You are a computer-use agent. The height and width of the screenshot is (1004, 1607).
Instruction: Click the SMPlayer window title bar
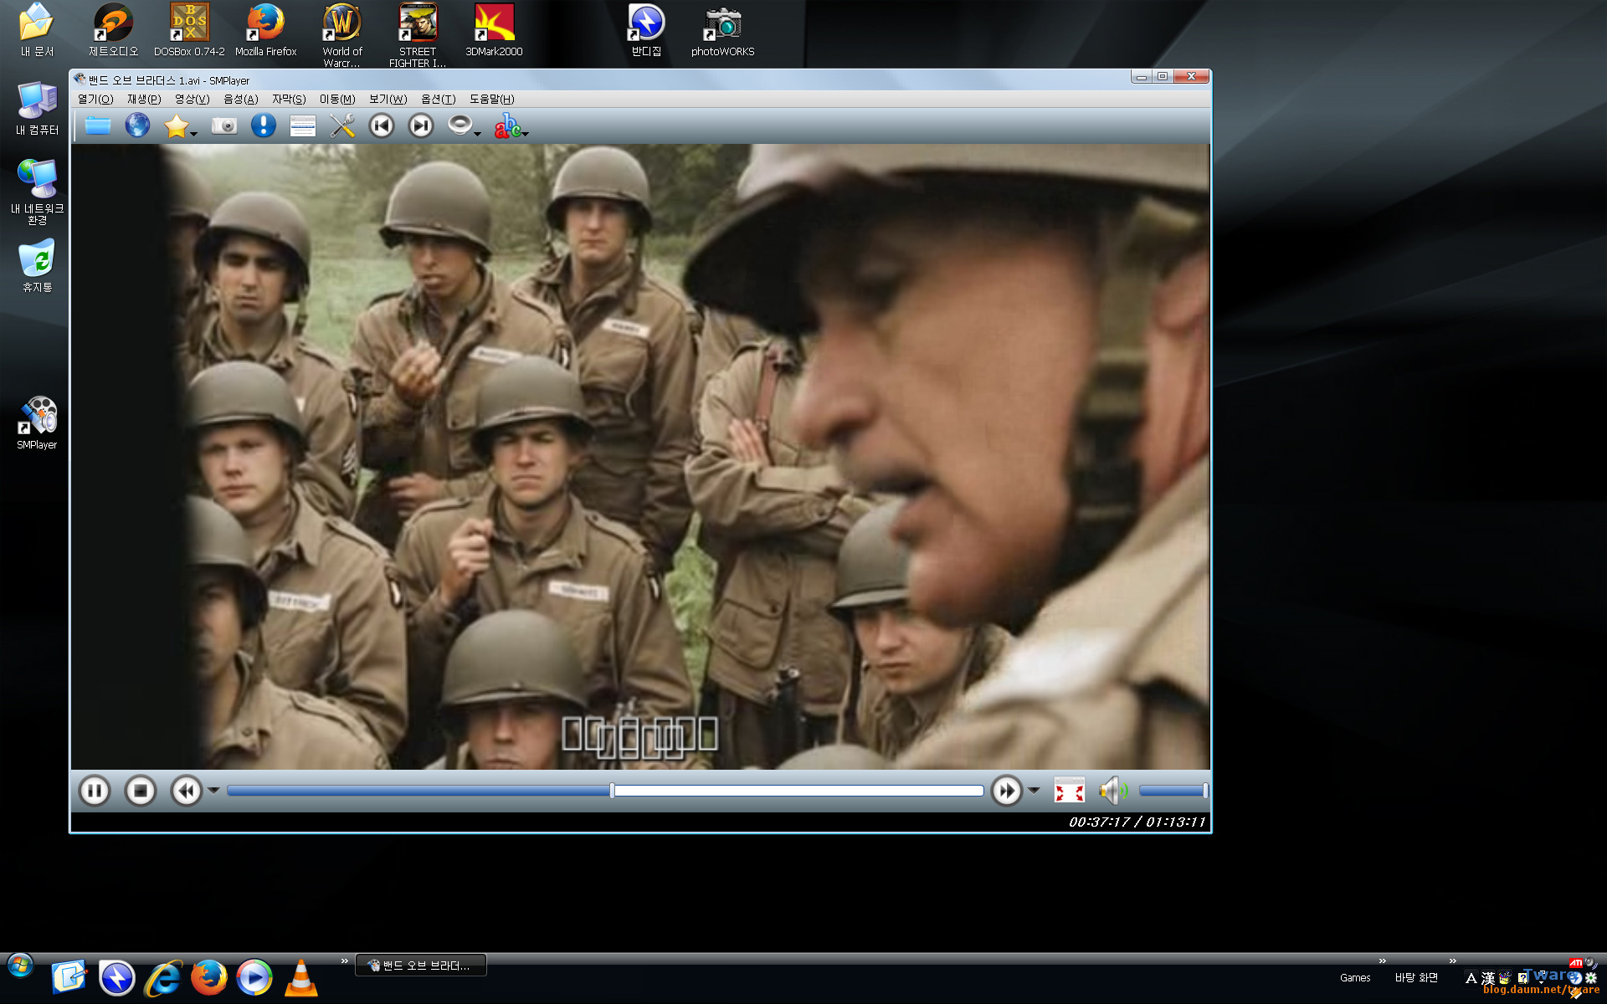coord(600,80)
